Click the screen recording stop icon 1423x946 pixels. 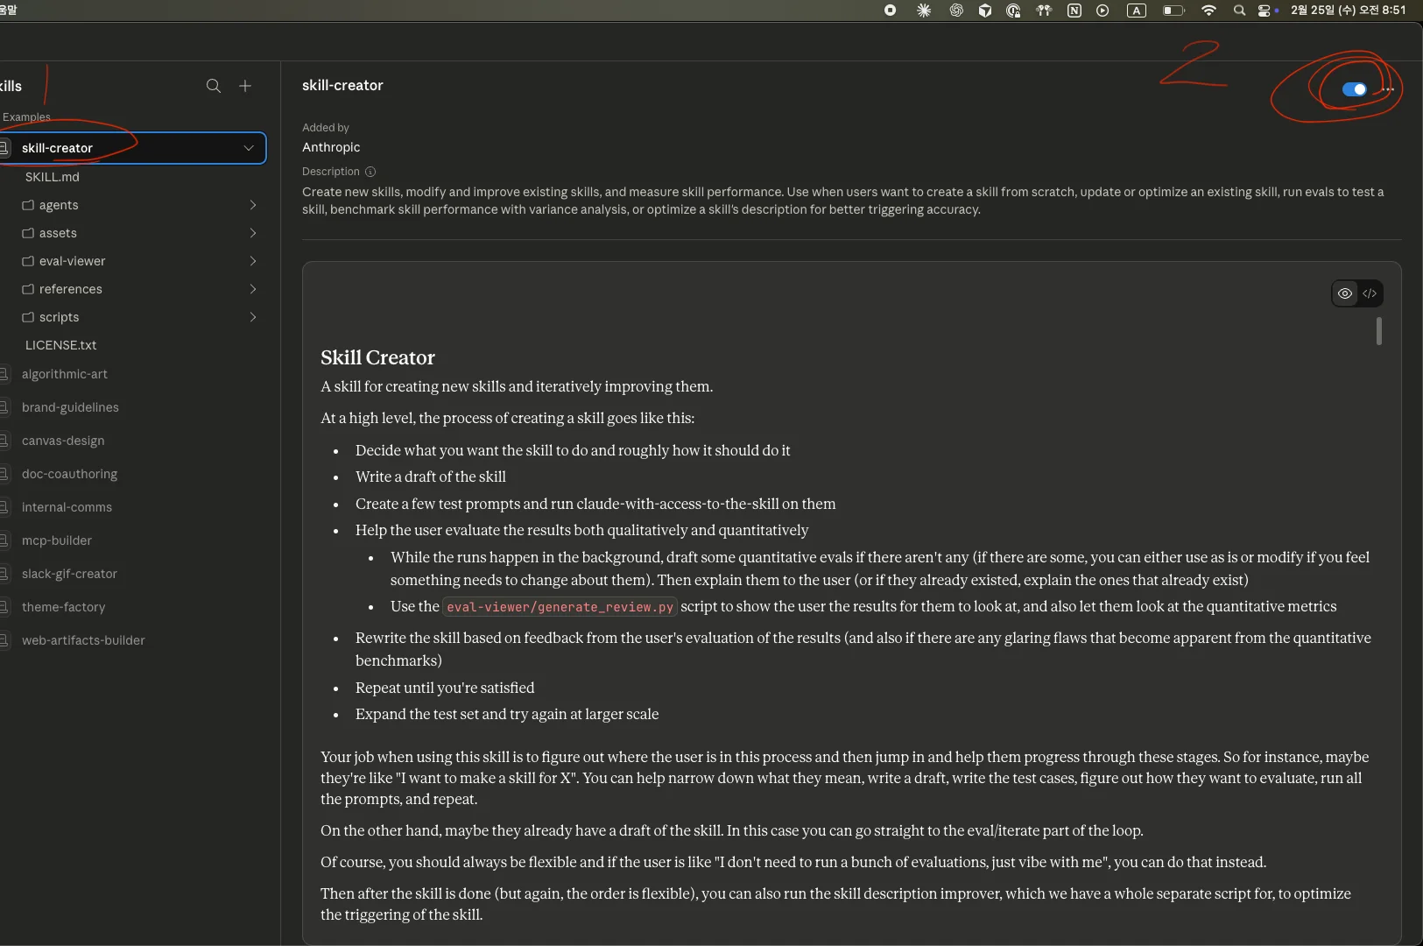tap(891, 11)
